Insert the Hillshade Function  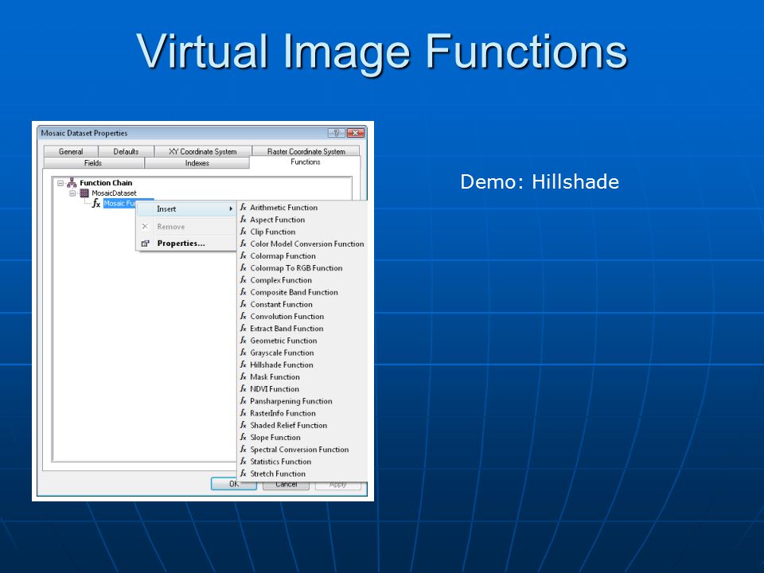(302, 364)
